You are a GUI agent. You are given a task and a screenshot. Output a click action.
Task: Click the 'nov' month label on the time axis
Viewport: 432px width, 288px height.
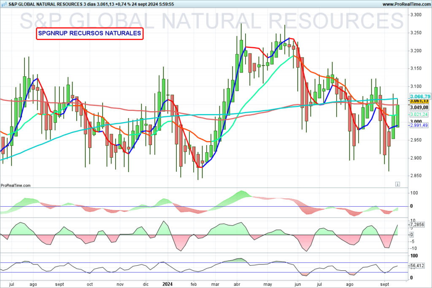pyautogui.click(x=120, y=285)
